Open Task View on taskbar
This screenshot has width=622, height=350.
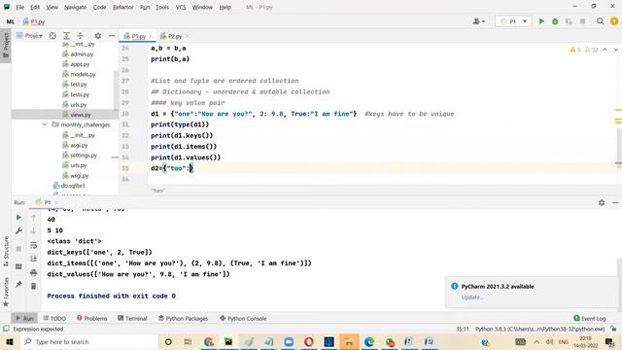[x=188, y=341]
